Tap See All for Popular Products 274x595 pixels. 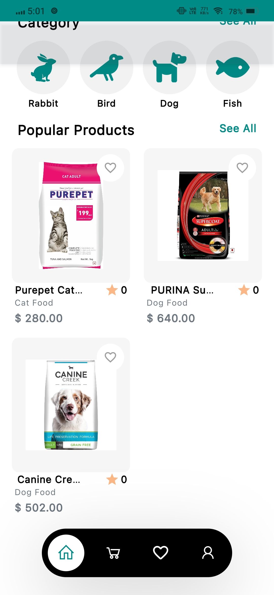(238, 128)
